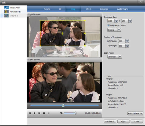Adjust the volume slider handle

tap(75, 113)
